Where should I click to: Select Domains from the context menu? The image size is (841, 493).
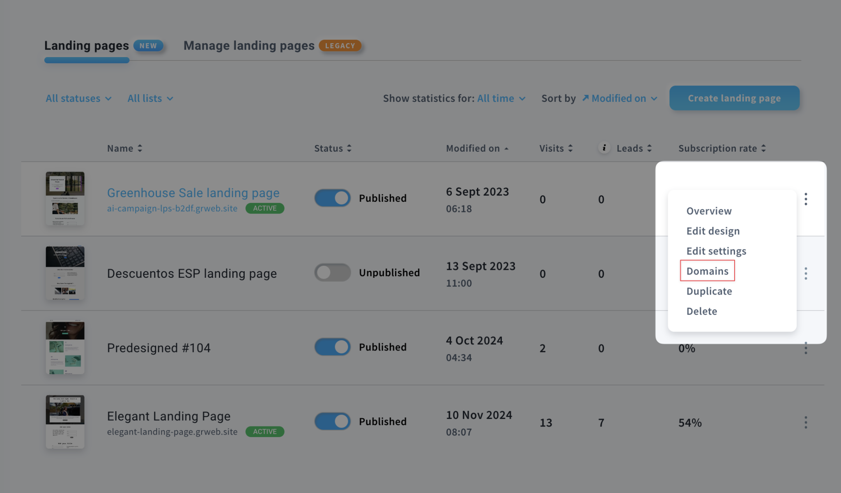[707, 271]
